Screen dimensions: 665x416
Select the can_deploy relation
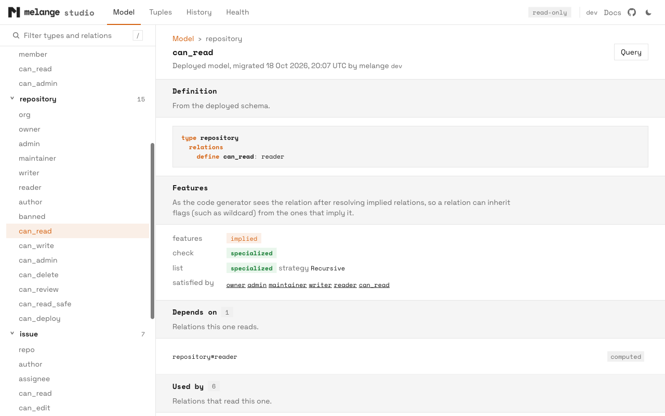pos(78,318)
